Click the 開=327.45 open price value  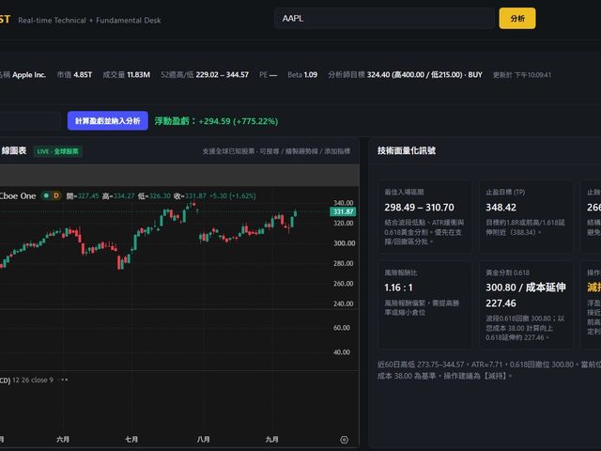click(83, 196)
